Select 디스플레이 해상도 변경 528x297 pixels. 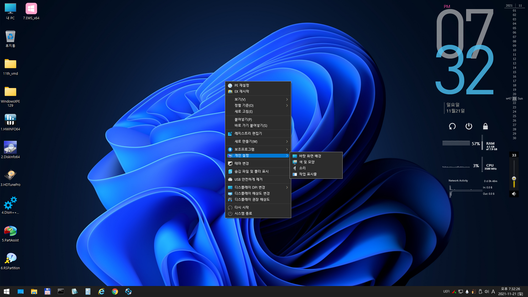(258, 193)
